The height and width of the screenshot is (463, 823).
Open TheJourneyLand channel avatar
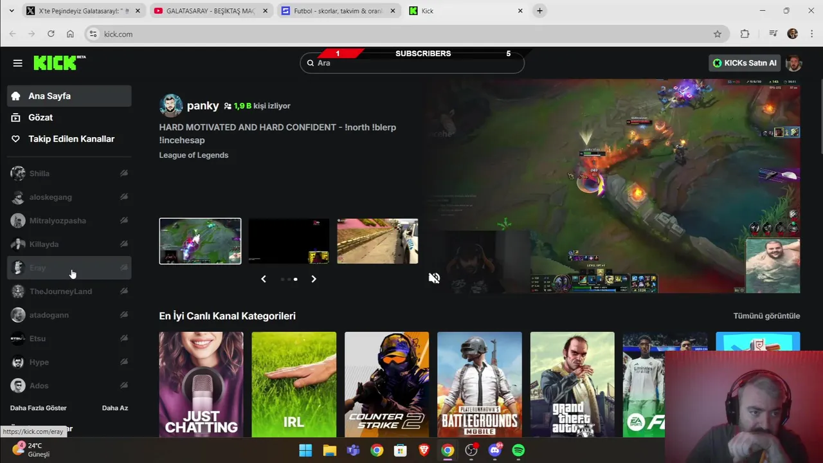point(18,291)
